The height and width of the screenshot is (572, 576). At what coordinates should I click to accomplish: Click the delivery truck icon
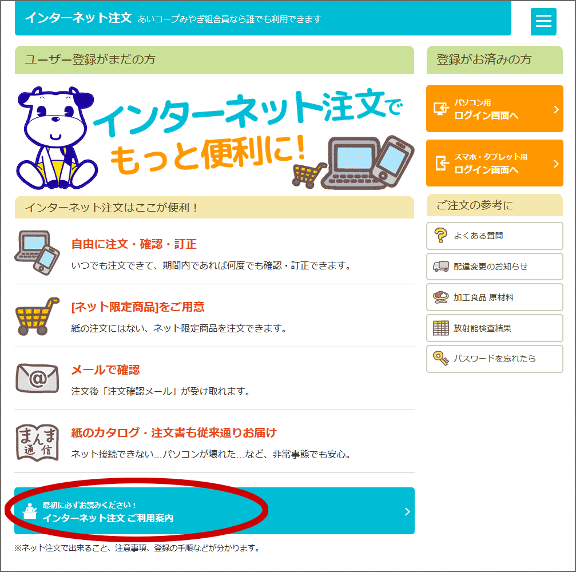pyautogui.click(x=441, y=267)
